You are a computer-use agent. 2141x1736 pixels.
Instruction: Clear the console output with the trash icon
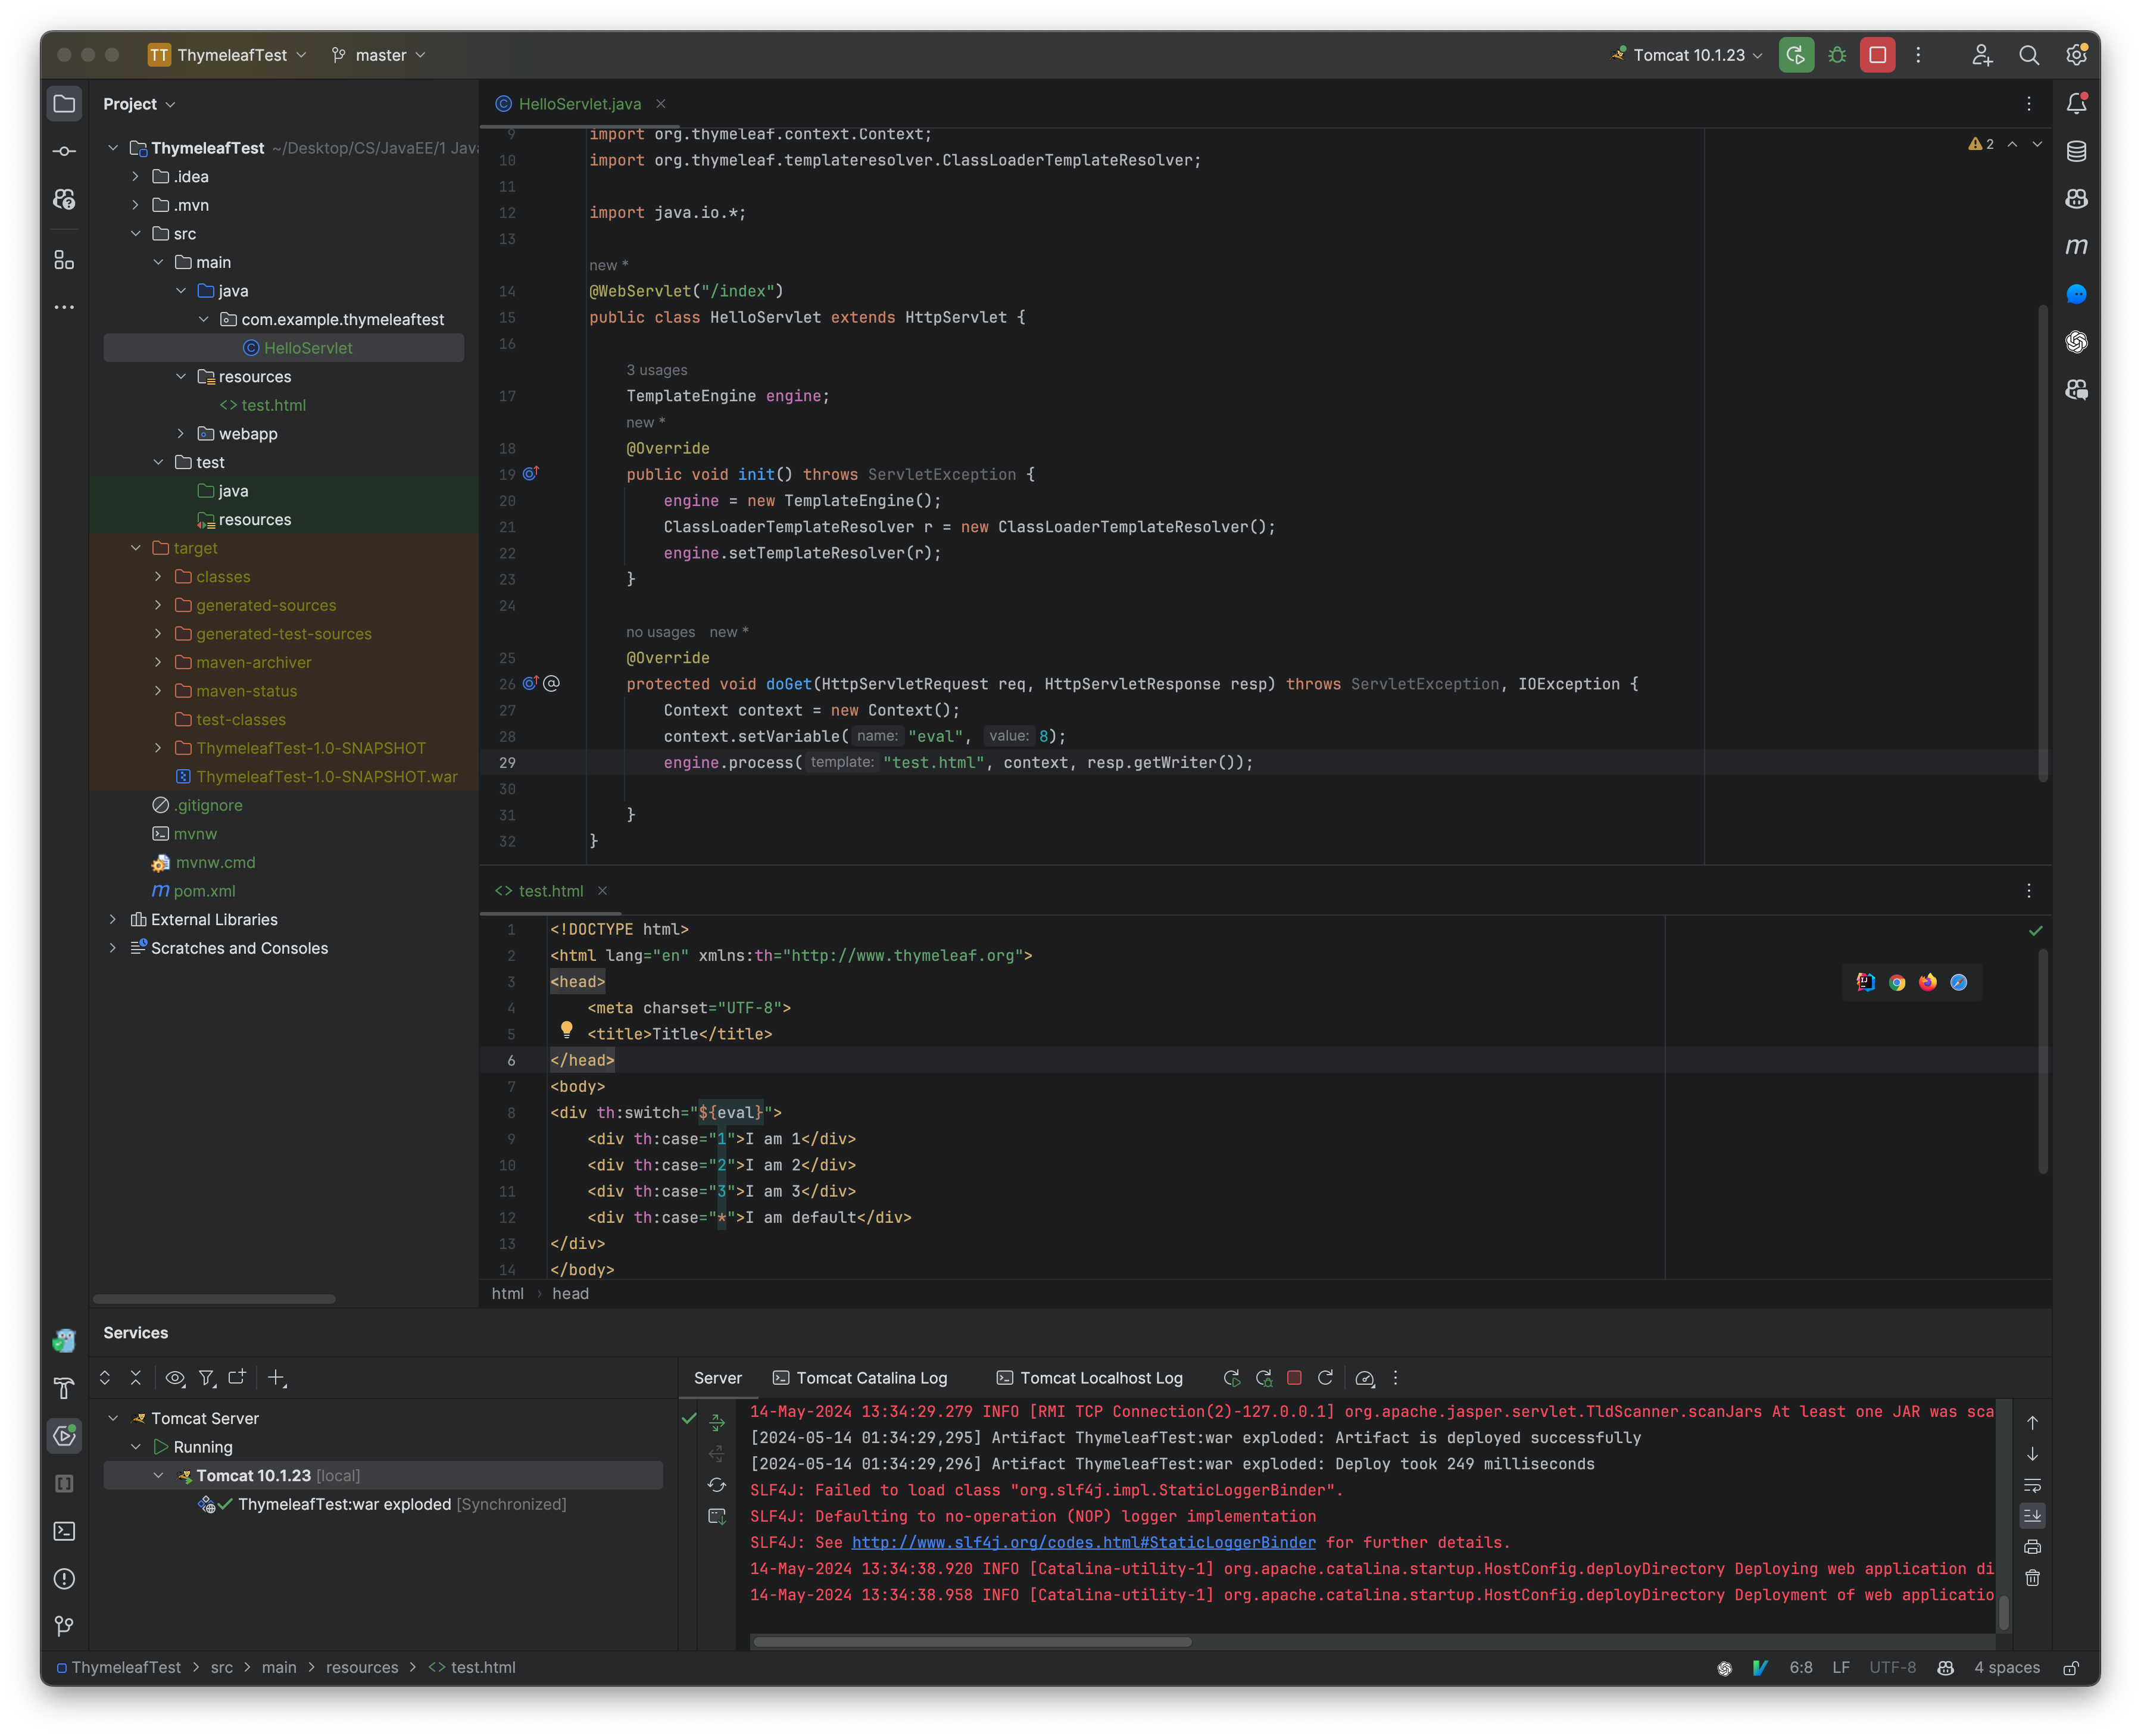click(x=2033, y=1578)
